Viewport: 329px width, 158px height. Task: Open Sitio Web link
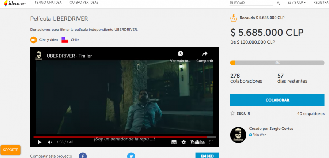pyautogui.click(x=259, y=135)
